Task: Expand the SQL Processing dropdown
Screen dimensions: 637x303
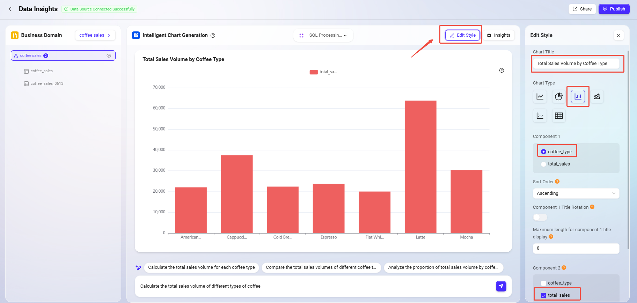Action: [x=323, y=35]
